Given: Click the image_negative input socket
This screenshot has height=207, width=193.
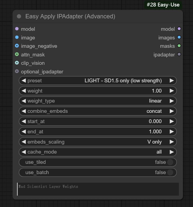Looking at the screenshot, I should pos(17,46).
